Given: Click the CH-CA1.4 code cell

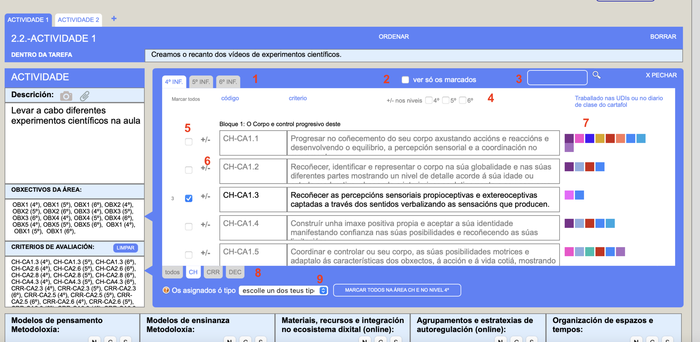Looking at the screenshot, I should [253, 228].
